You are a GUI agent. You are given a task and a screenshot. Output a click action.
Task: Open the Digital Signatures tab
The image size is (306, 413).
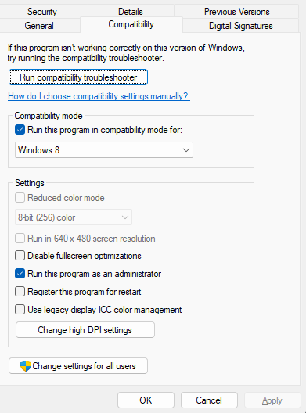[240, 26]
